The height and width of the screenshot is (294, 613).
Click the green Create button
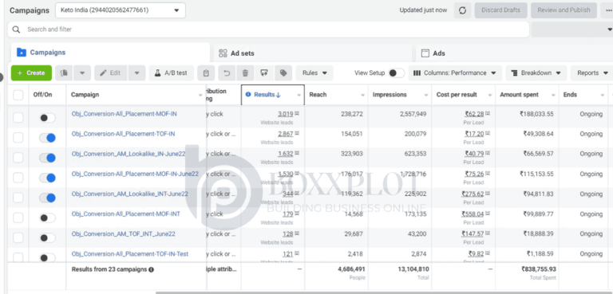click(x=31, y=73)
